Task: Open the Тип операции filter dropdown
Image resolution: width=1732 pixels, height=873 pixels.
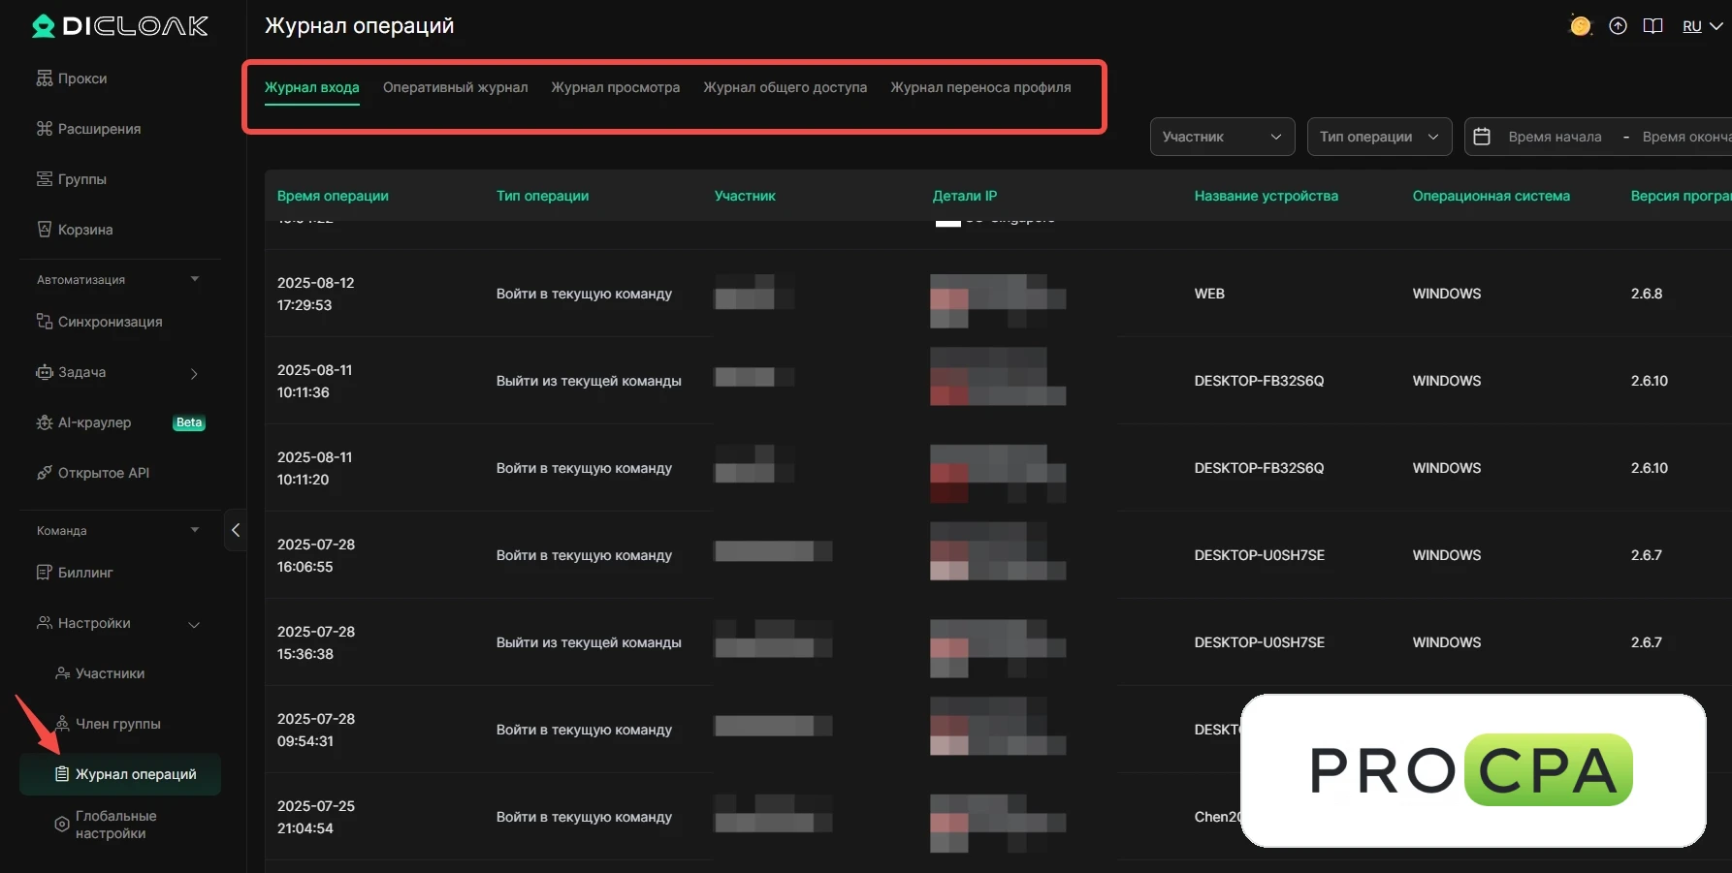Action: click(1379, 137)
